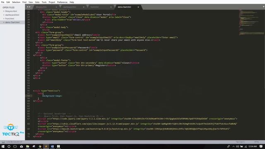Open the File menu
265x149 pixels.
pyautogui.click(x=2, y=2)
